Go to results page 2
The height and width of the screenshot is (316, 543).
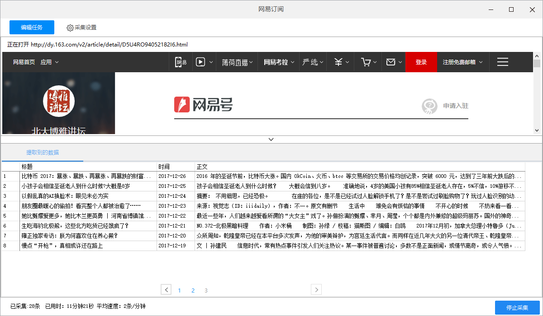(x=193, y=290)
